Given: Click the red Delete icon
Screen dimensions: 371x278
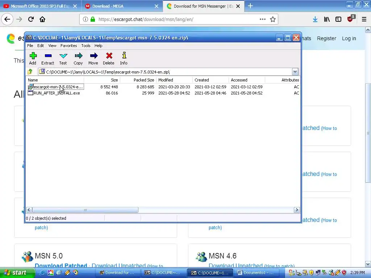Looking at the screenshot, I should click(109, 58).
